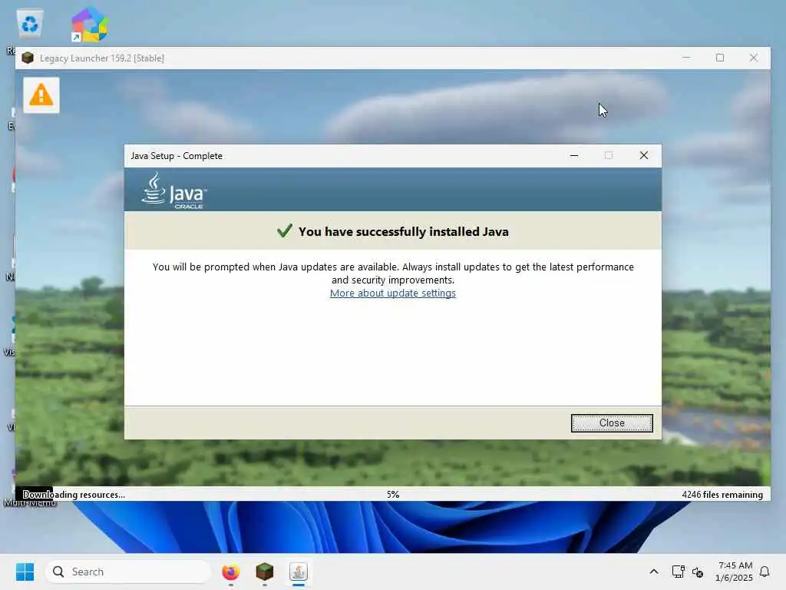This screenshot has width=786, height=590.
Task: Open the clock showing 7:45 AM
Action: 734,572
